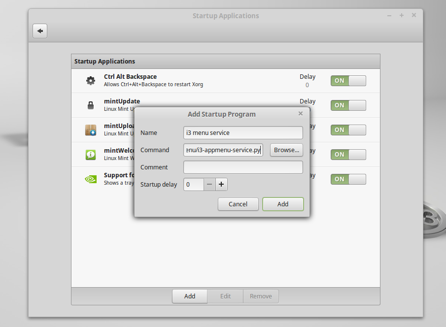Click Browse... to pick a command
The width and height of the screenshot is (446, 327).
[286, 150]
